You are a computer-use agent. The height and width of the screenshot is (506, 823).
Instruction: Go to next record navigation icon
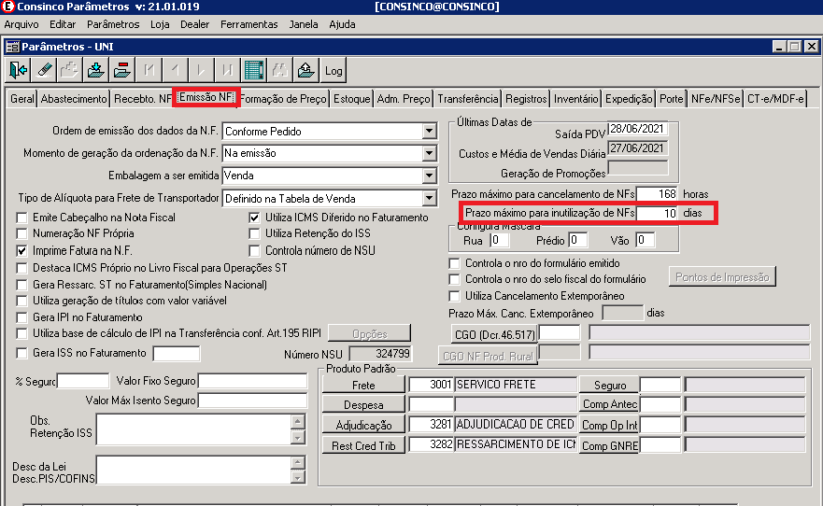click(x=202, y=70)
